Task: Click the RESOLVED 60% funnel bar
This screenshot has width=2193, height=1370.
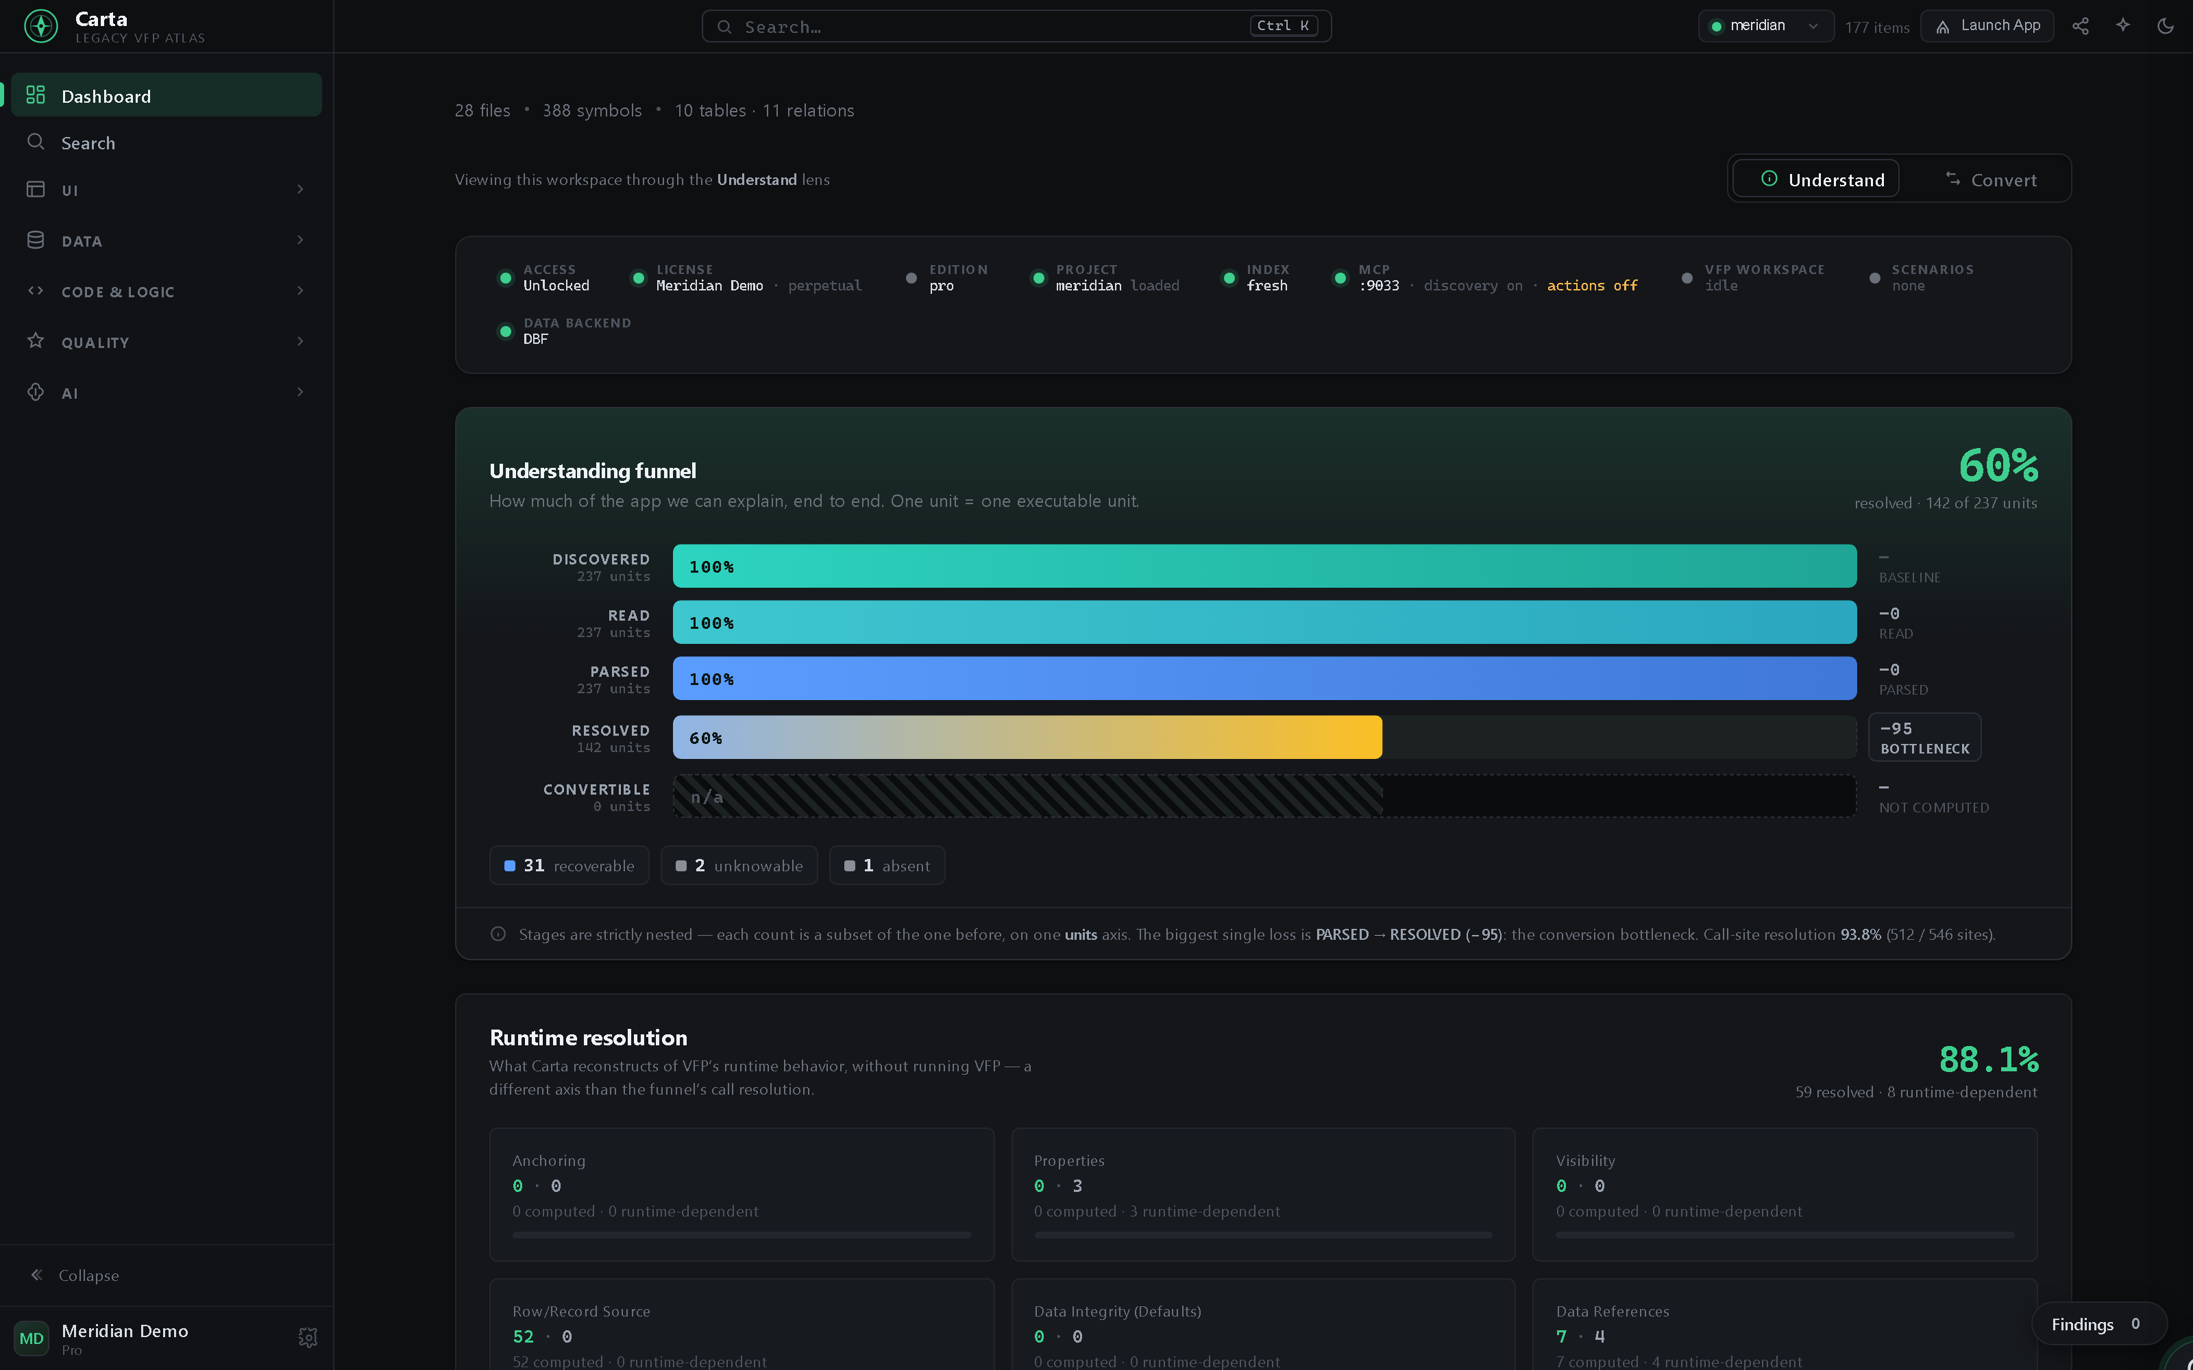Action: pyautogui.click(x=1027, y=738)
